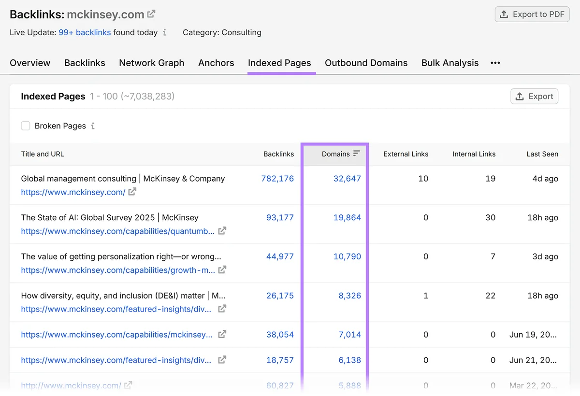Open the Anchors tab
Screen dimensions: 580x396
[216, 63]
